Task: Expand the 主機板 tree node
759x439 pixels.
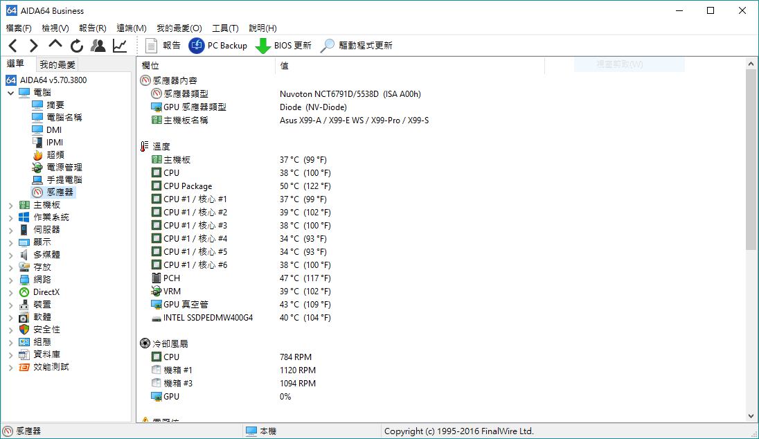Action: pos(10,205)
